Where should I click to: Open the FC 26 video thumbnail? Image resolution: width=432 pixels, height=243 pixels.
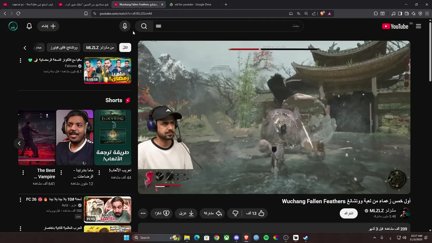click(x=108, y=210)
